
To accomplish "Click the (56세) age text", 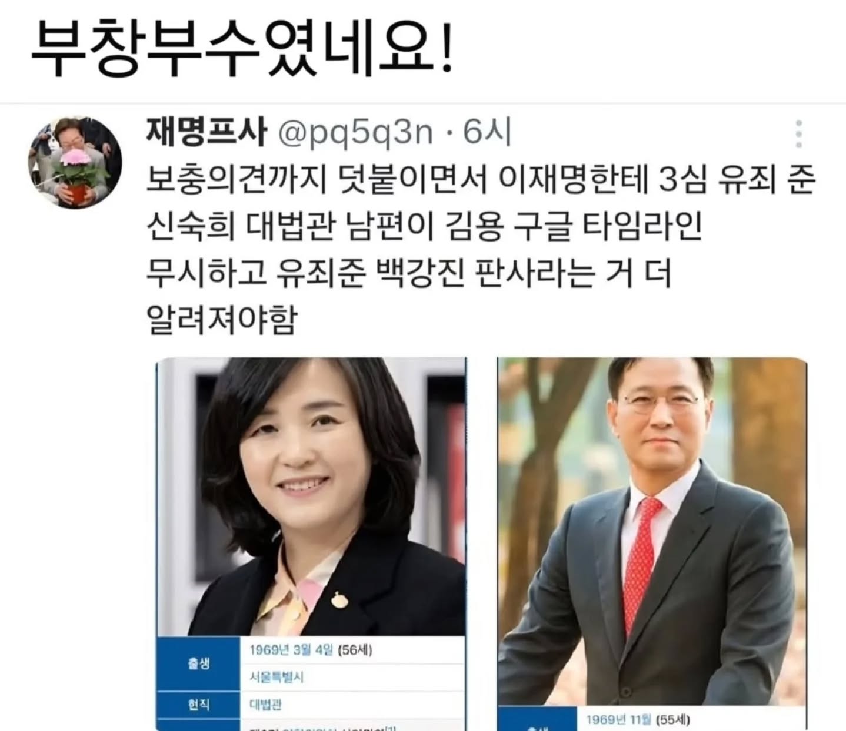I will (355, 650).
